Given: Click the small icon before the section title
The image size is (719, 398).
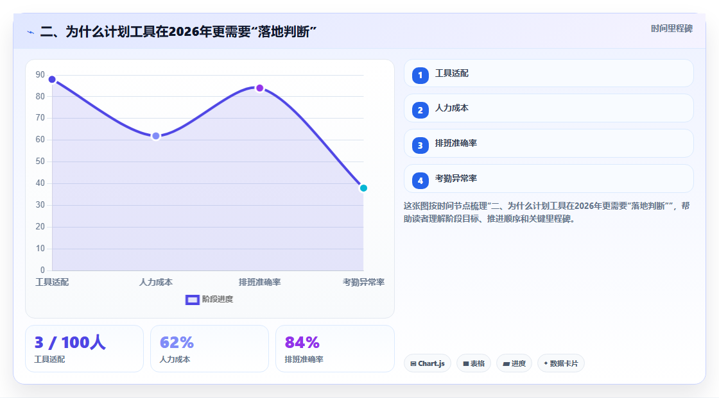Looking at the screenshot, I should click(31, 32).
